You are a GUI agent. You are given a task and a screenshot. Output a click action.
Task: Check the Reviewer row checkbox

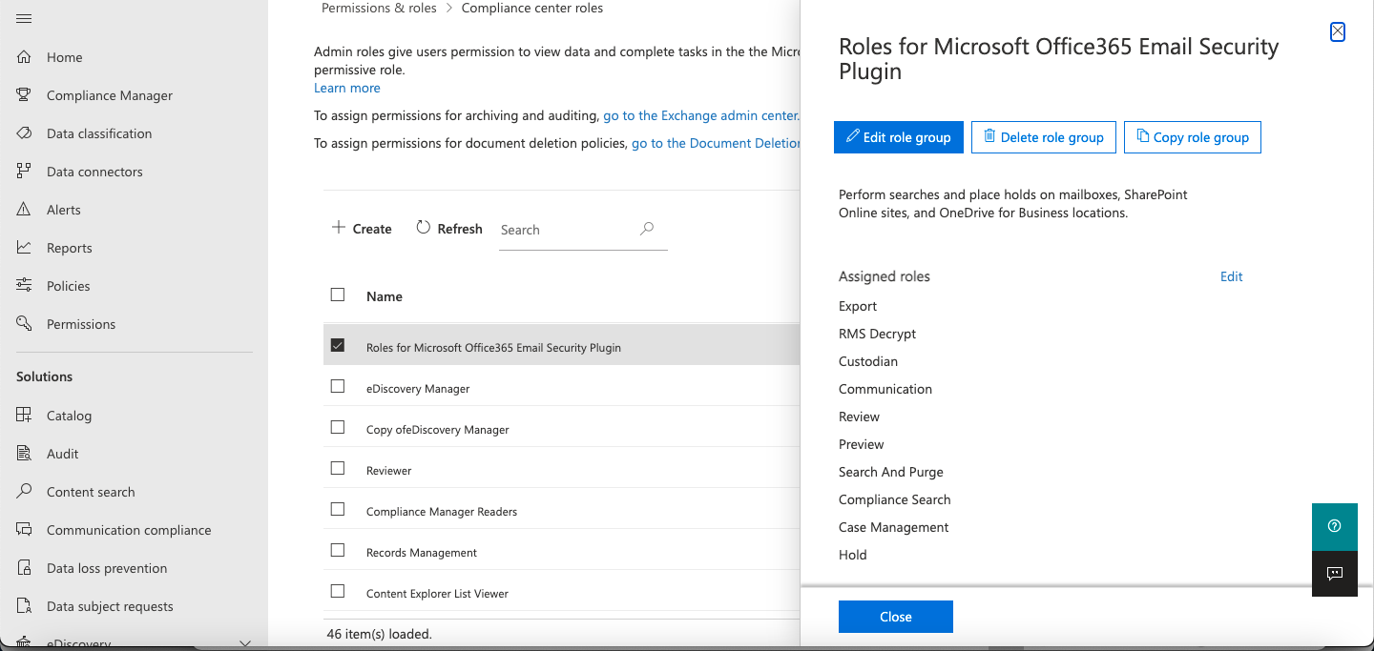click(338, 469)
